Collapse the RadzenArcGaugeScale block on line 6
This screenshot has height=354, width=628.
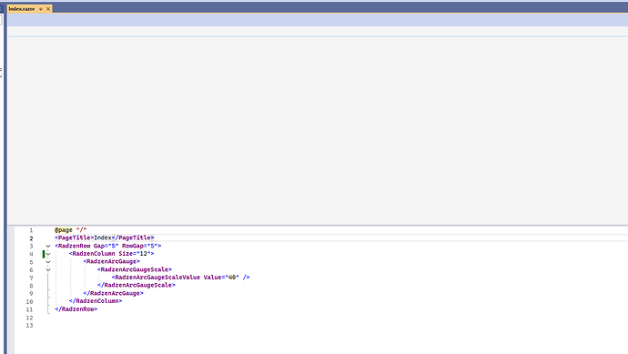pyautogui.click(x=48, y=270)
